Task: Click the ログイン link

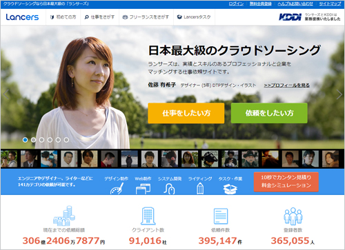Action: pyautogui.click(x=236, y=3)
